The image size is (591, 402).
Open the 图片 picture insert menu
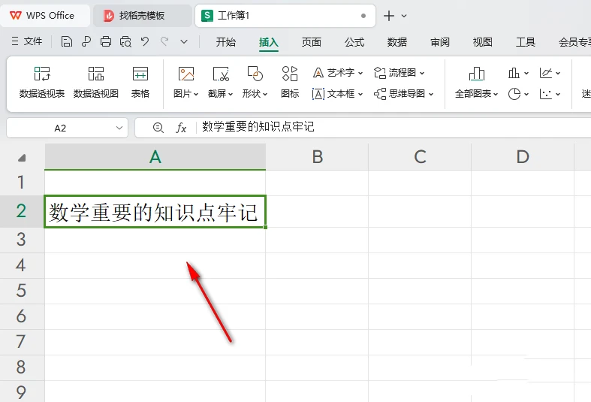pyautogui.click(x=185, y=82)
